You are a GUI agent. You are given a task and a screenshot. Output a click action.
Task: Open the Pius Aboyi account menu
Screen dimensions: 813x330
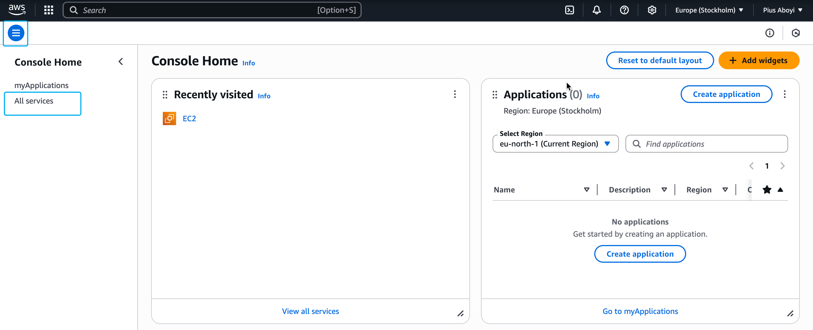point(782,10)
